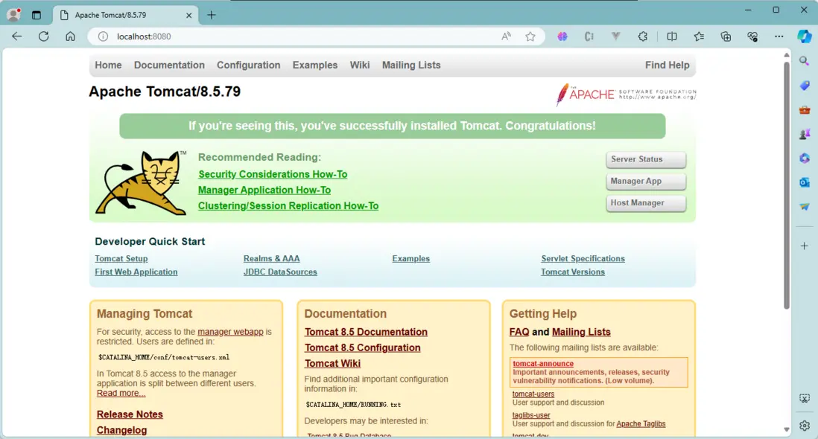The height and width of the screenshot is (439, 818).
Task: Open the Realms & AAA link
Action: [x=271, y=259]
